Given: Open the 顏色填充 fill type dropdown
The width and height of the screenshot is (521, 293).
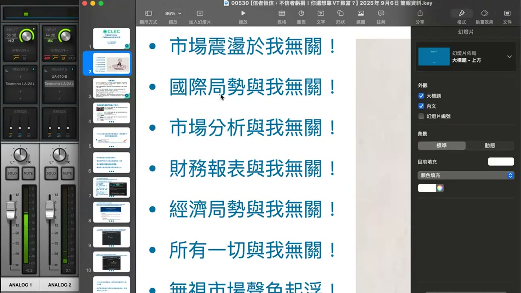Looking at the screenshot, I should 466,175.
